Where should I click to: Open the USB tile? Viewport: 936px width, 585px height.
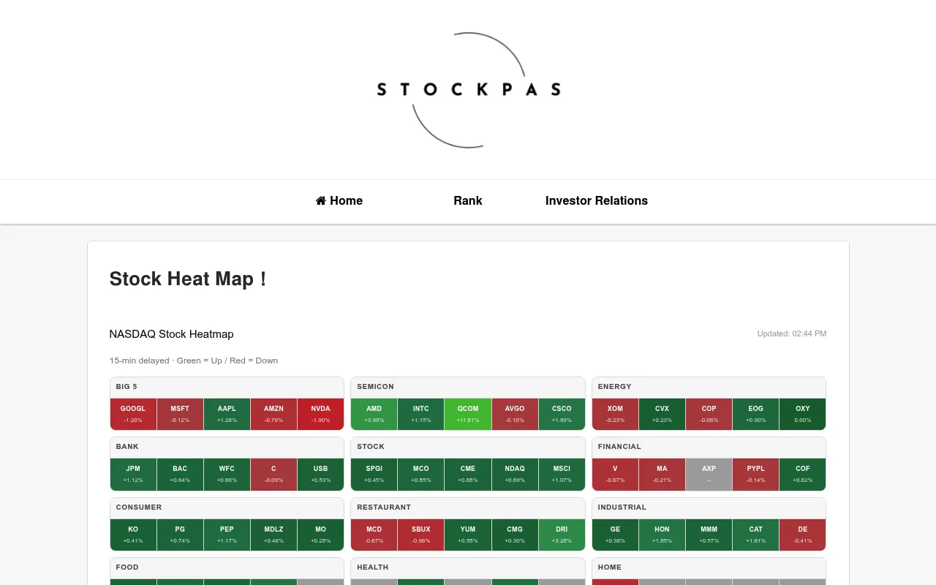(x=320, y=474)
